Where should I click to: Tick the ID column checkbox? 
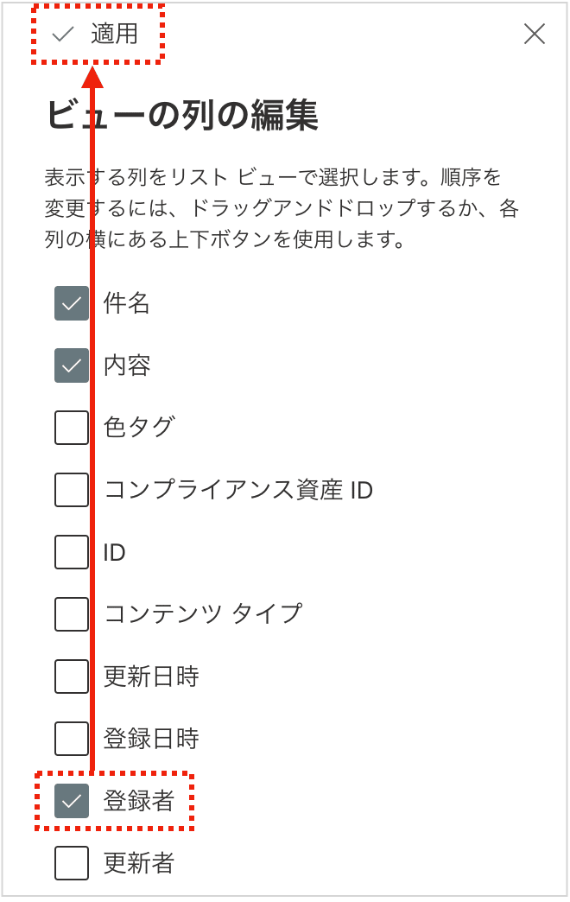point(72,552)
